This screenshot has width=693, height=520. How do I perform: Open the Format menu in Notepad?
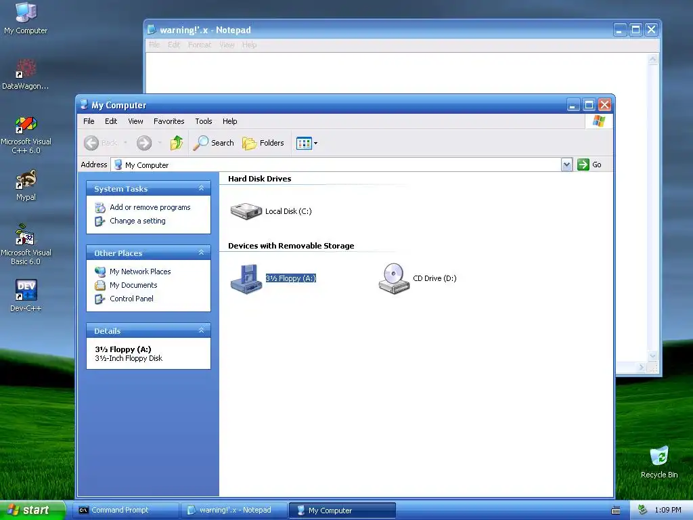coord(200,45)
